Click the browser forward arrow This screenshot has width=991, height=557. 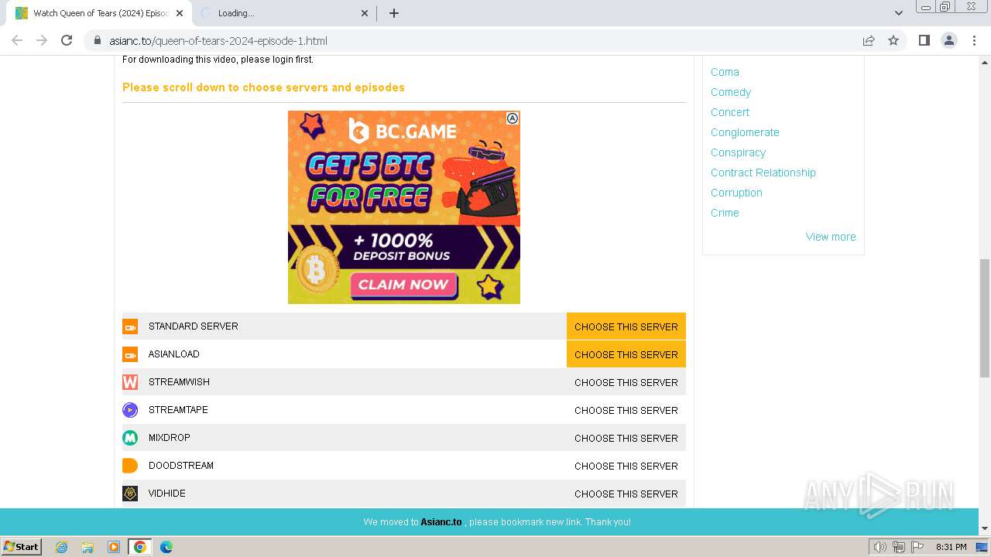42,40
